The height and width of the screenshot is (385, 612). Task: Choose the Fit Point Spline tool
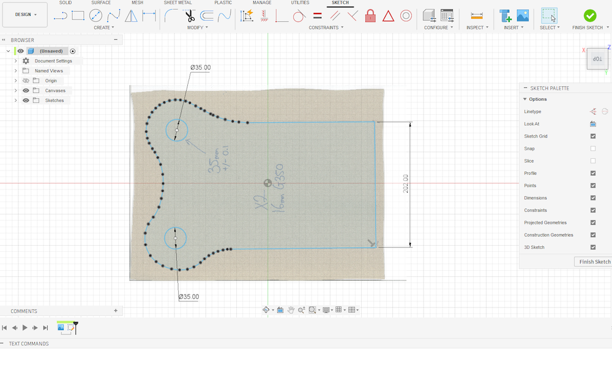click(x=113, y=16)
